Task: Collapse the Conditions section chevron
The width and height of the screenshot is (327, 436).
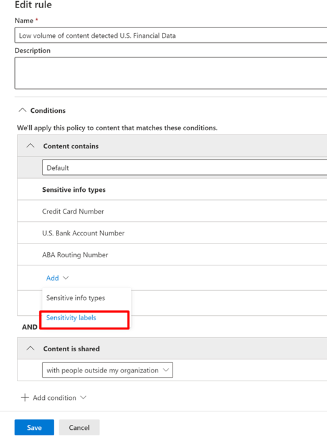Action: [22, 110]
